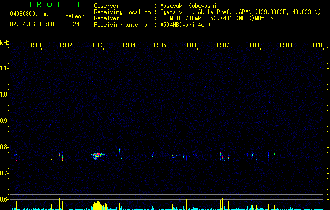Click the 0906 time marker
Screen dimensions: 330x210
click(x=191, y=45)
